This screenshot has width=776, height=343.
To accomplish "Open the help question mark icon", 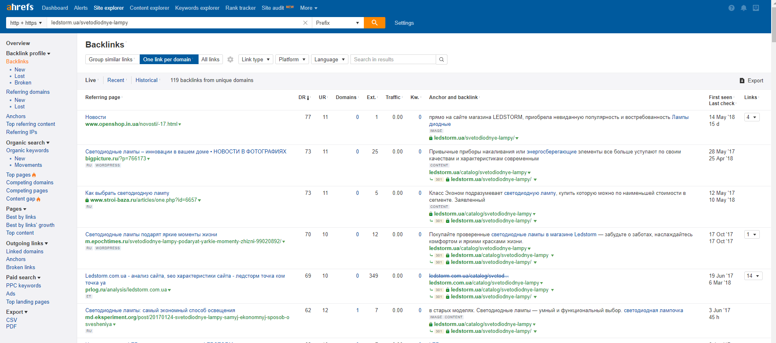I will coord(731,8).
